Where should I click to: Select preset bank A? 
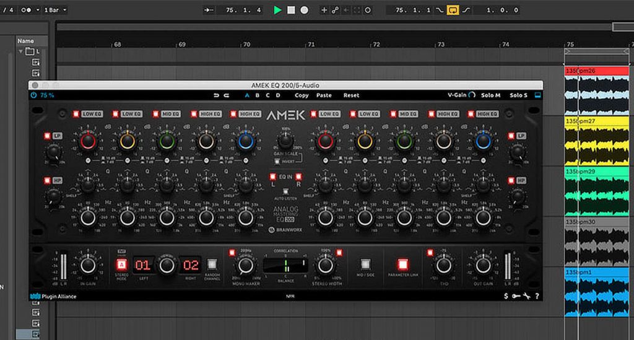point(246,95)
